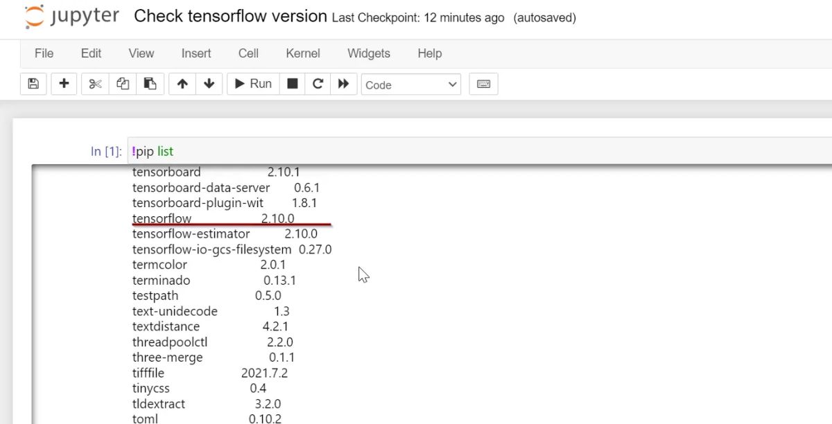This screenshot has width=832, height=424.
Task: Click the 'terminado' package row
Action: (214, 281)
